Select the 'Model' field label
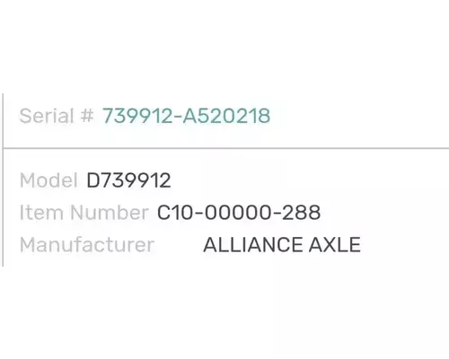Viewport: 449px width, 359px height. point(48,180)
